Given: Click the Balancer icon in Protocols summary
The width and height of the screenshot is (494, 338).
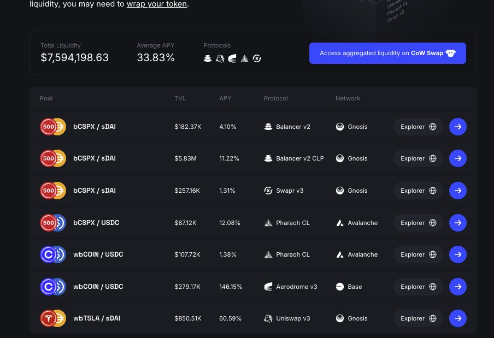Looking at the screenshot, I should 208,58.
